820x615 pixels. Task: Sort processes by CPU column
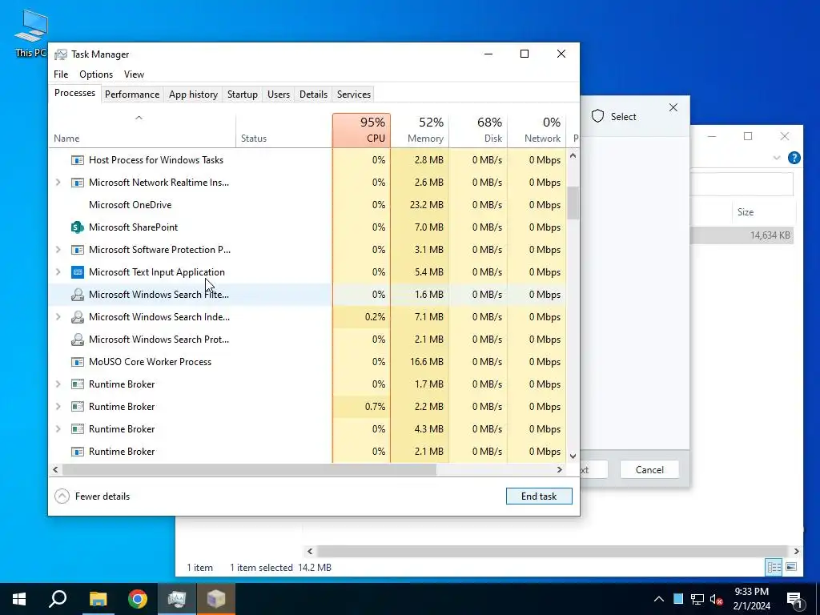click(x=361, y=130)
